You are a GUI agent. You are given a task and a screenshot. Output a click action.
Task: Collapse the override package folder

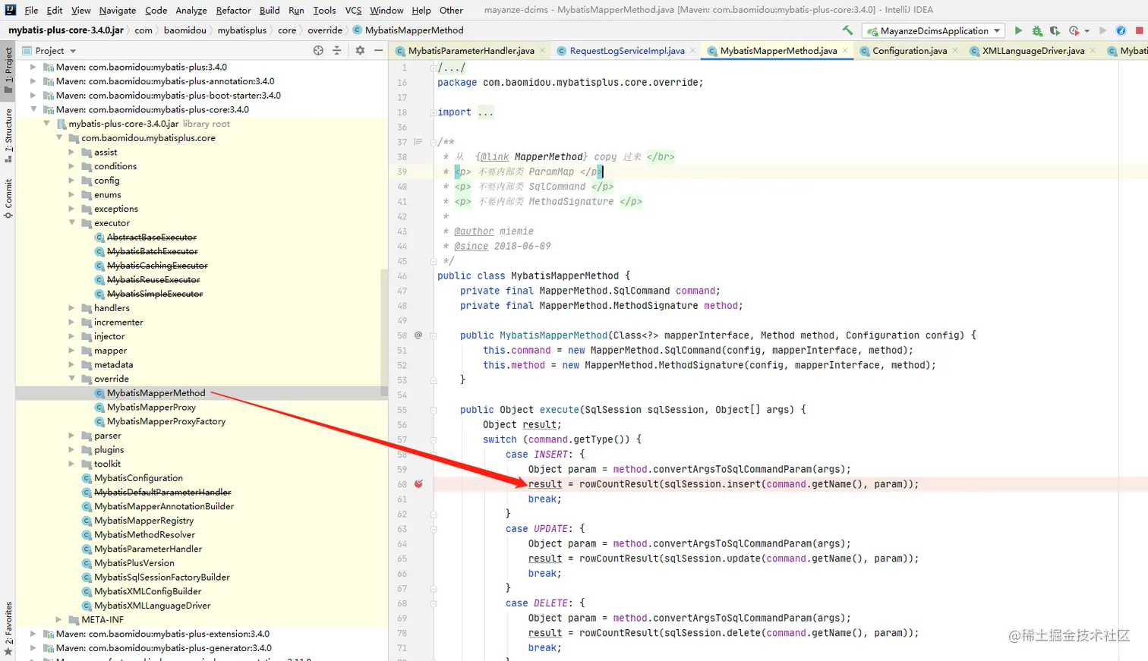(72, 379)
